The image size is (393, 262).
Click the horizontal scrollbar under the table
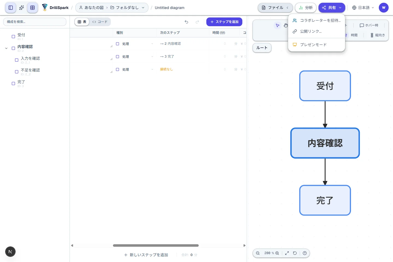pos(156,246)
